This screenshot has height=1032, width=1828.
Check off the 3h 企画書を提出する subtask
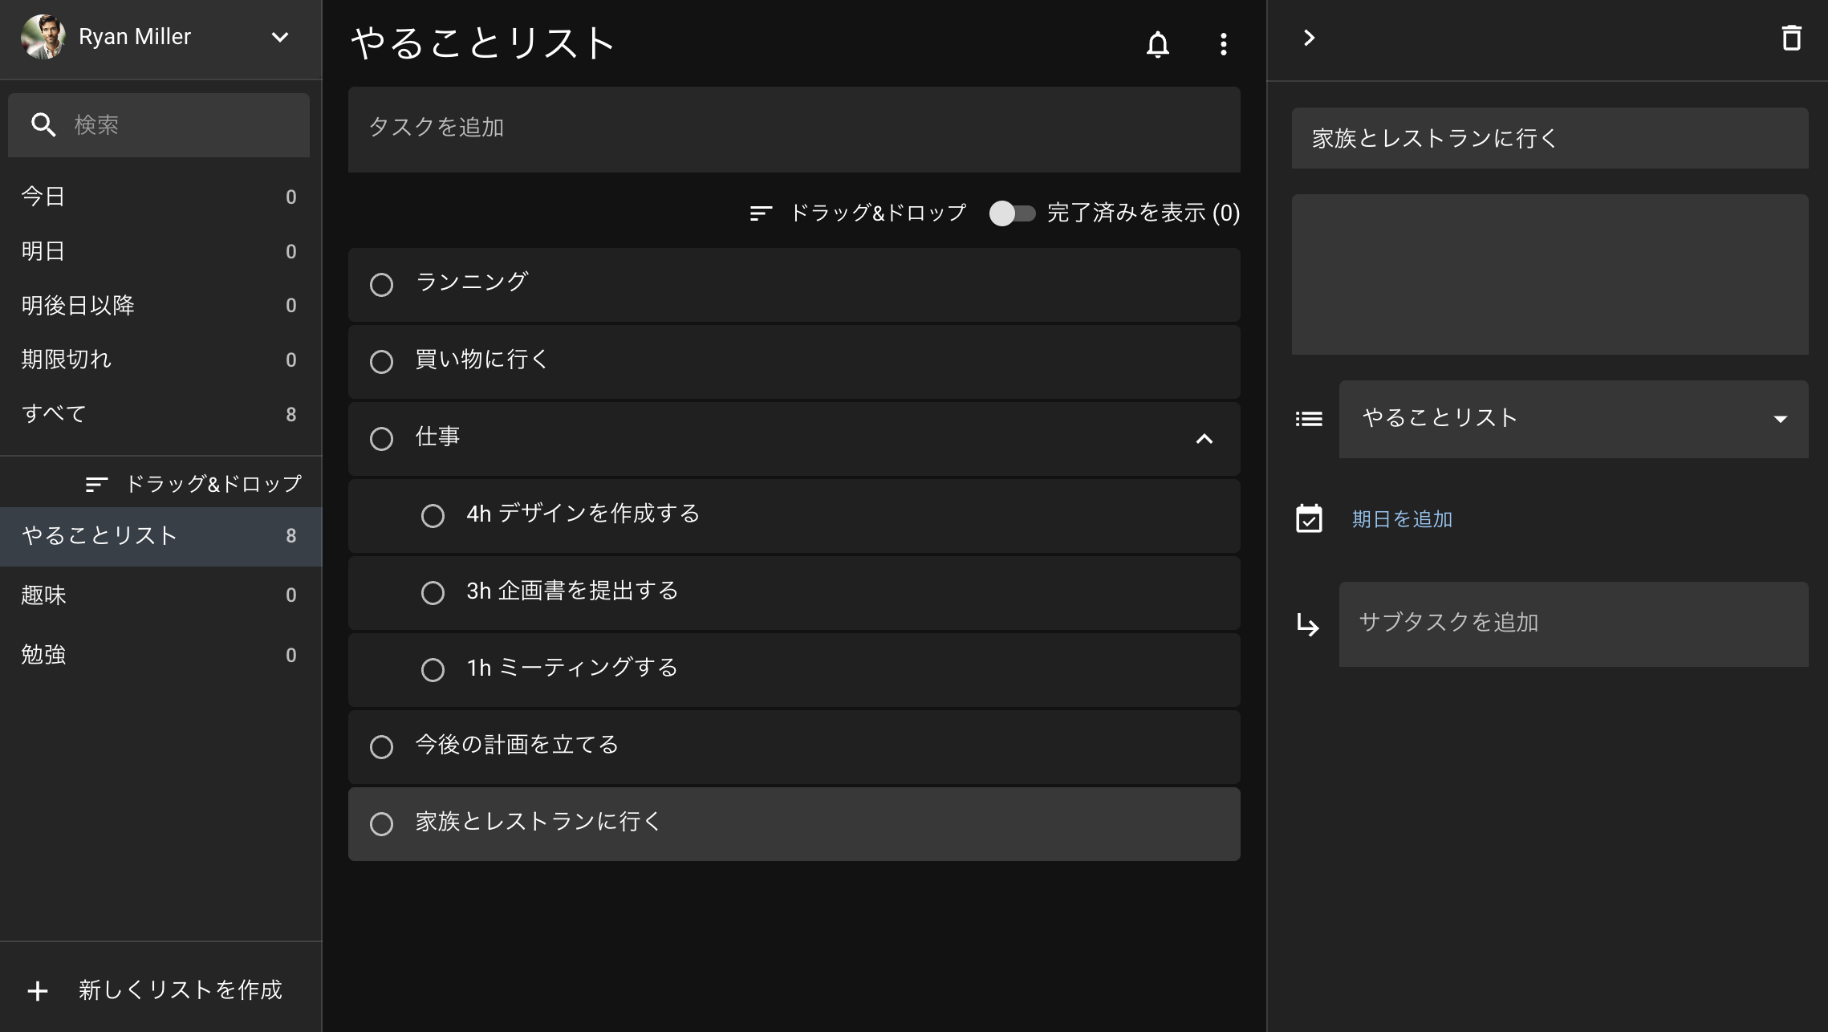tap(433, 592)
